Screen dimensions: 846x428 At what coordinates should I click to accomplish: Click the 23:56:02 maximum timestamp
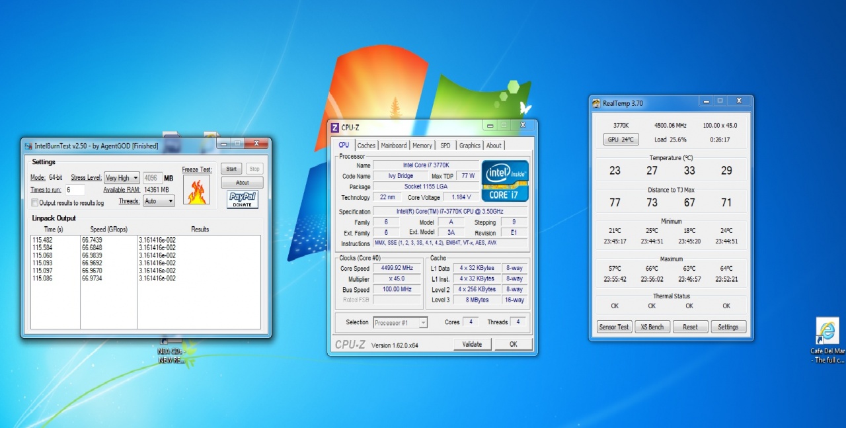click(x=652, y=279)
